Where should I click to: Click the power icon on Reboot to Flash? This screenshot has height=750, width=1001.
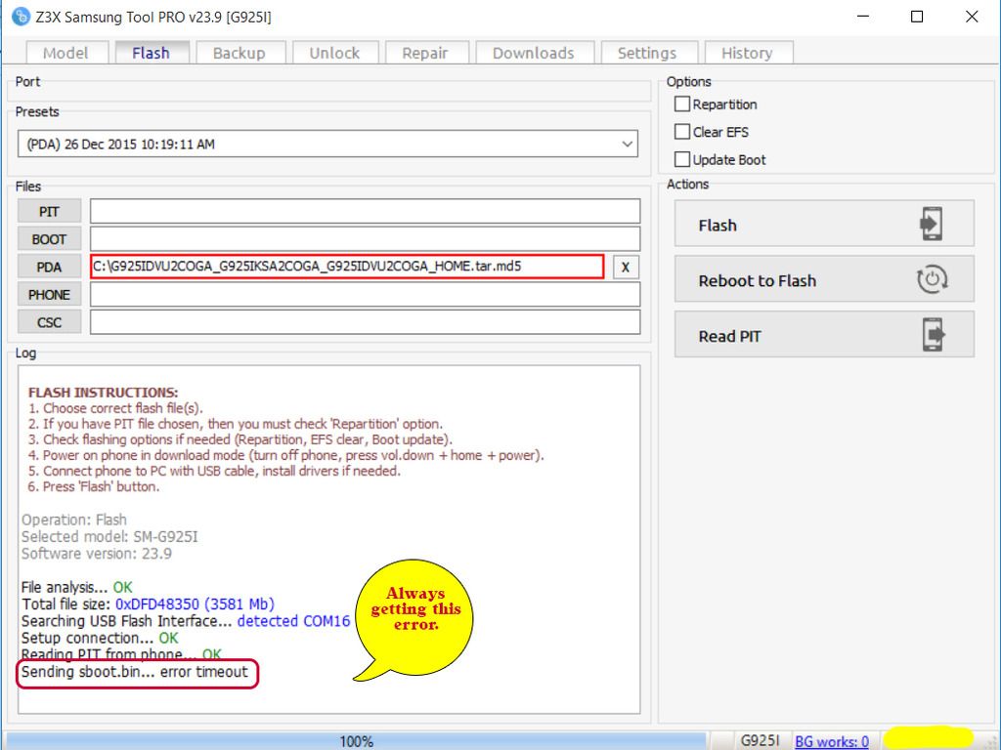(932, 279)
